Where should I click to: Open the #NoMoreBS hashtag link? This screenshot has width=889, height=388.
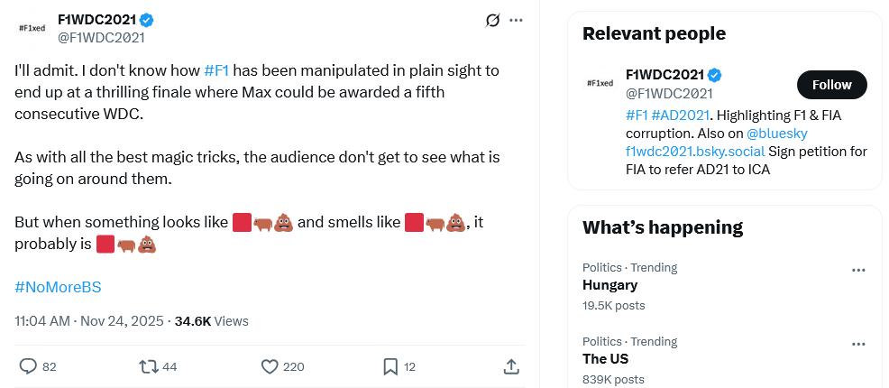58,287
